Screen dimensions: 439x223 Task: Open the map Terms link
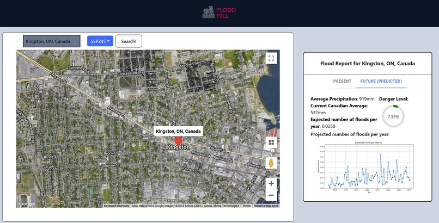click(x=246, y=206)
